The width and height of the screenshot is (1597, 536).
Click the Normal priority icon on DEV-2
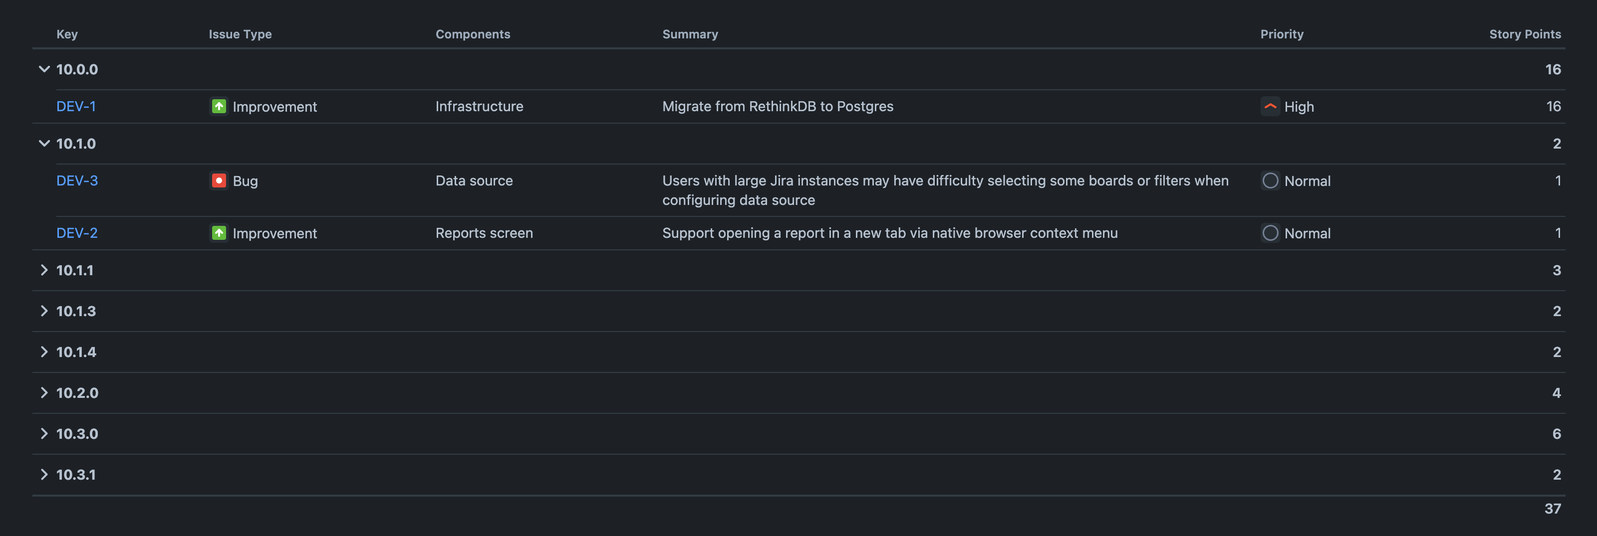click(x=1270, y=233)
